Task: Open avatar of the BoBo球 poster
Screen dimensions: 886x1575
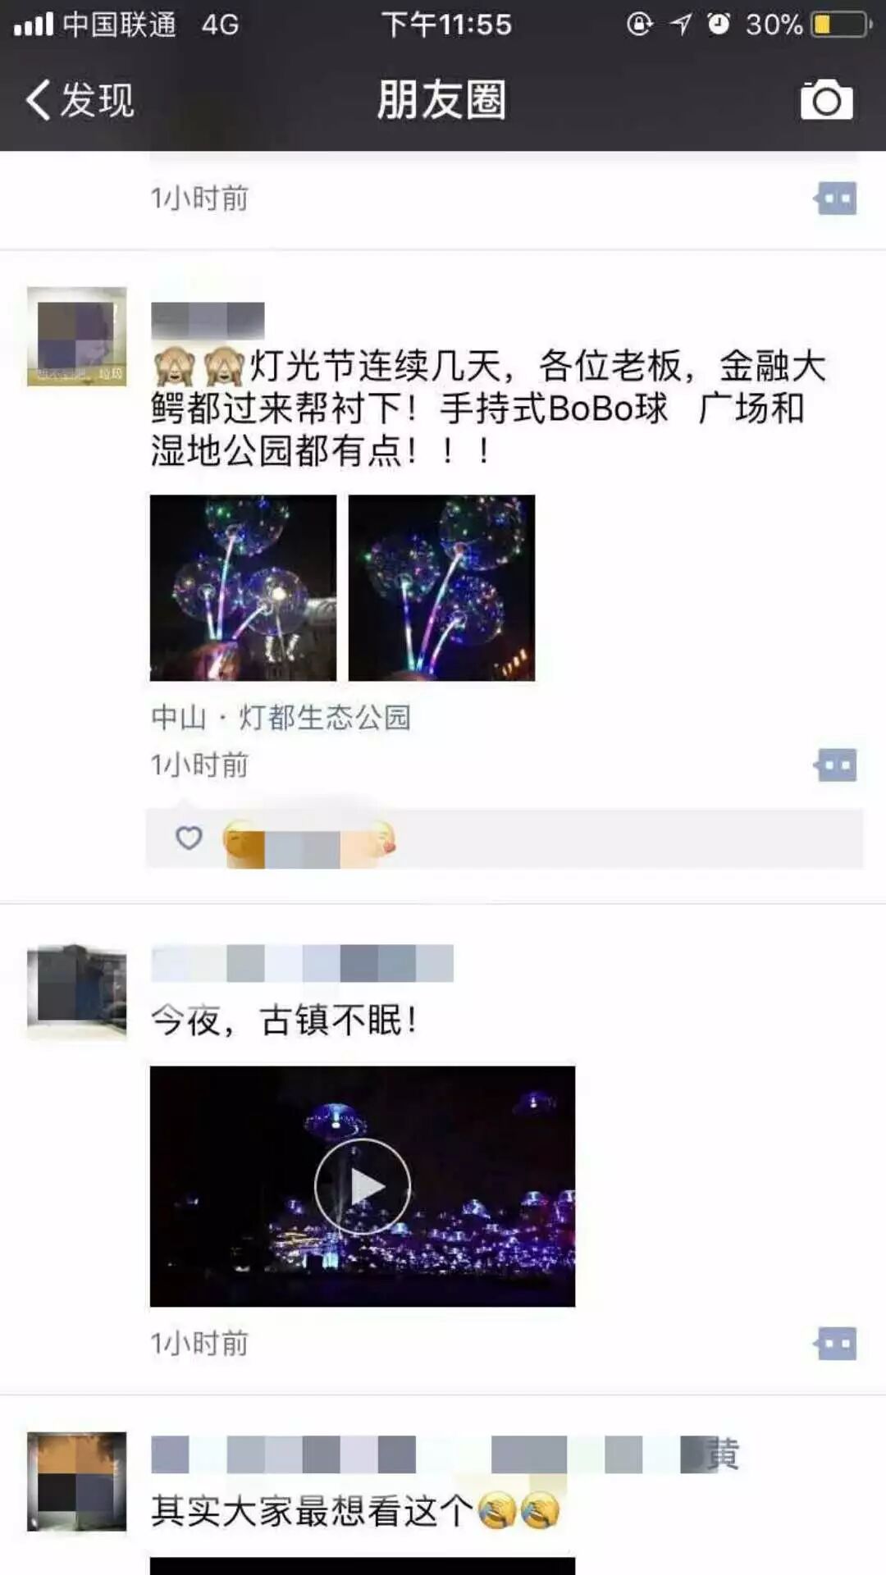Action: (77, 336)
